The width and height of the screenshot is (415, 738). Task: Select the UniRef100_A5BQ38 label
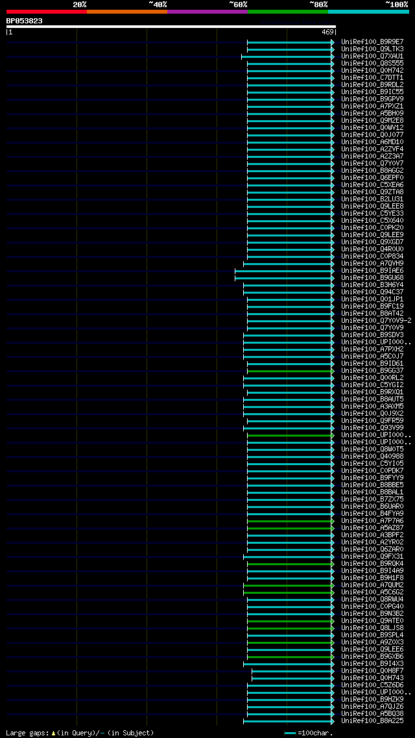tap(372, 713)
